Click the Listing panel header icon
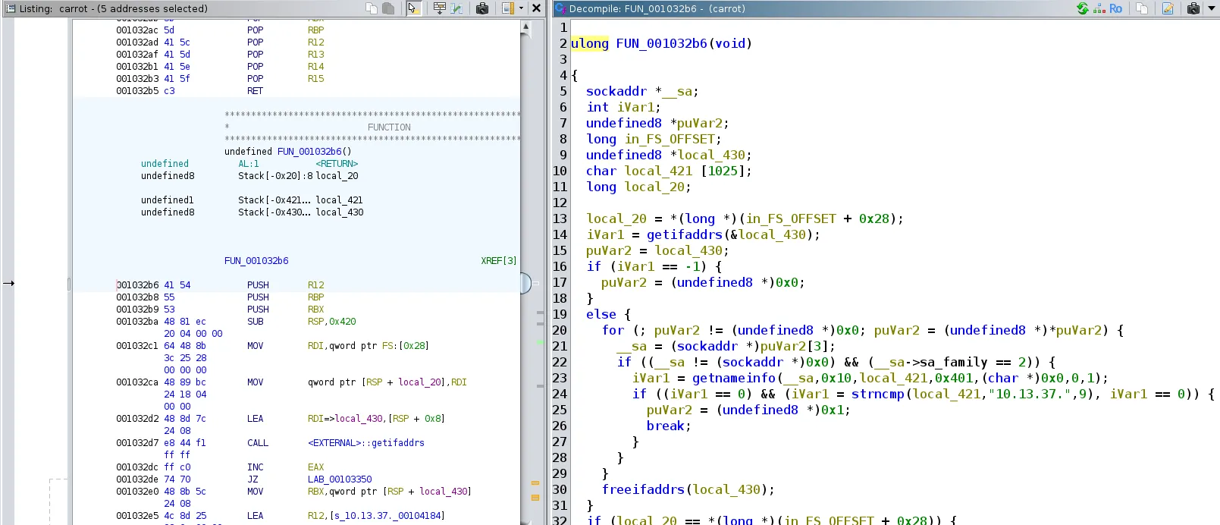 [x=10, y=8]
